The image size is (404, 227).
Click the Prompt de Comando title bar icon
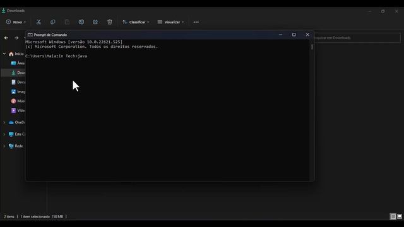[x=30, y=35]
